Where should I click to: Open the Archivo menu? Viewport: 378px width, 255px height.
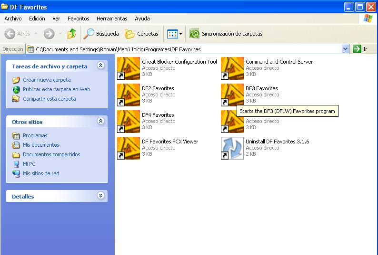[x=13, y=19]
